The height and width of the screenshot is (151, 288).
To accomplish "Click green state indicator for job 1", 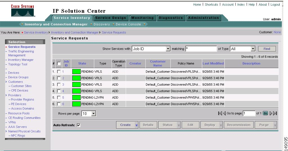I will tap(76, 72).
